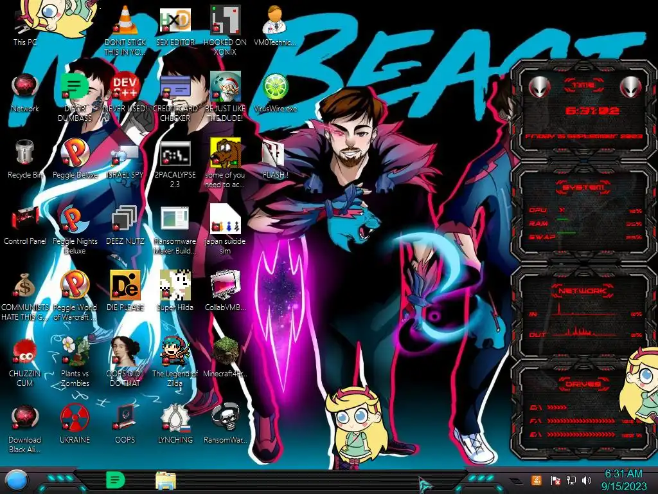Open the laptop icon labeled OOPS

pos(125,423)
